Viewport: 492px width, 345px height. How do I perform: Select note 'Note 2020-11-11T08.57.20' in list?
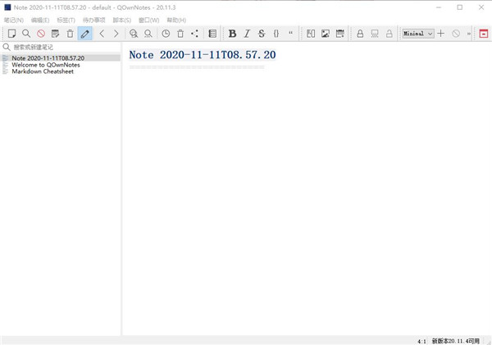point(61,58)
